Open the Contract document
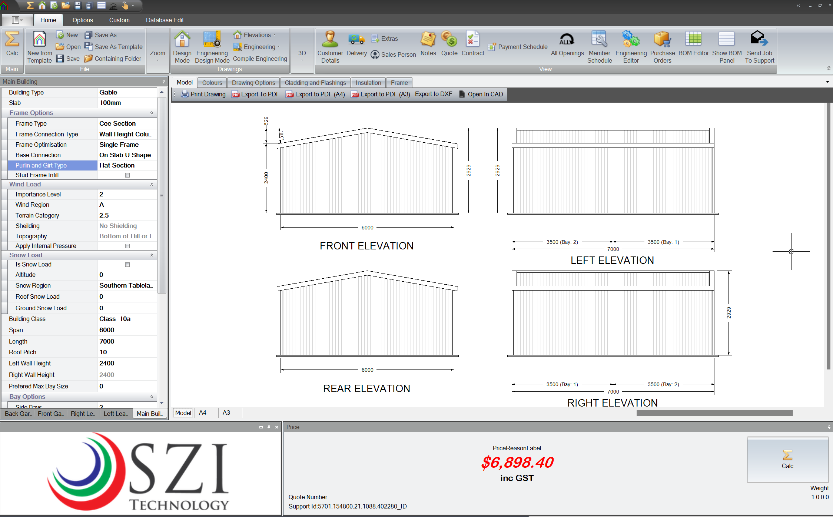The image size is (833, 517). (x=473, y=44)
